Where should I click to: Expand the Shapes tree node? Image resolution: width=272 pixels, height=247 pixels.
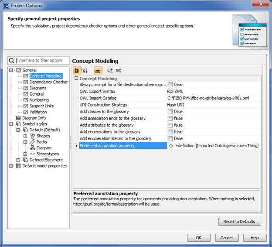point(25,136)
